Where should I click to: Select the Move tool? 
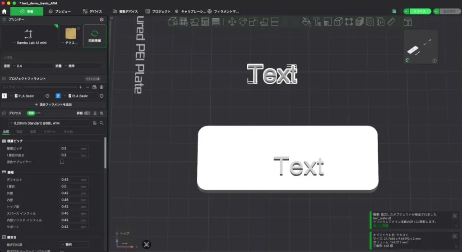(232, 22)
